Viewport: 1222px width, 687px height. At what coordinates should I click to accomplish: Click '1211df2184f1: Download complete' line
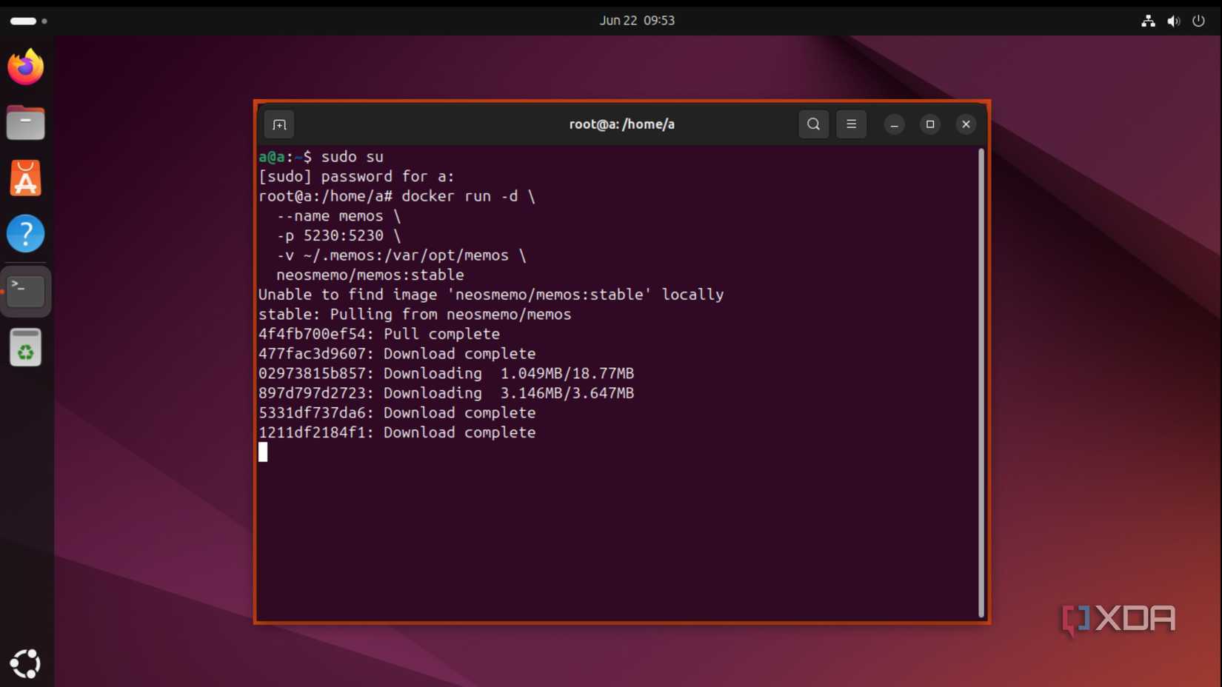tap(397, 432)
